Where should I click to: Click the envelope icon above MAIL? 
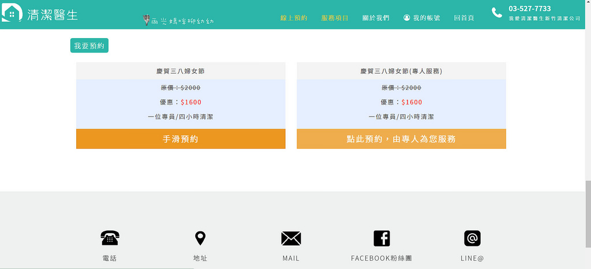(x=291, y=238)
